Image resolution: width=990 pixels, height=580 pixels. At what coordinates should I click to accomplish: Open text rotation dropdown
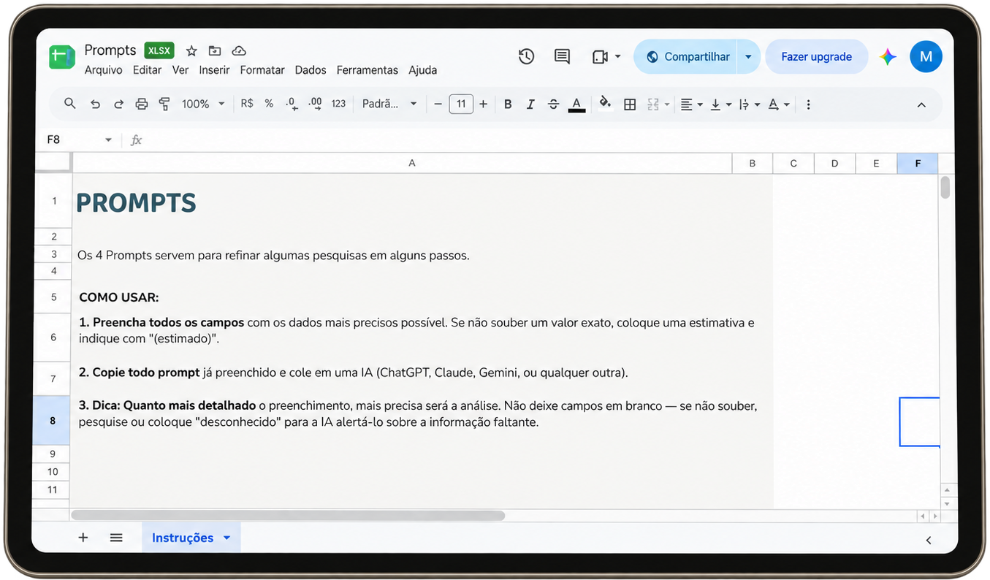coord(779,104)
